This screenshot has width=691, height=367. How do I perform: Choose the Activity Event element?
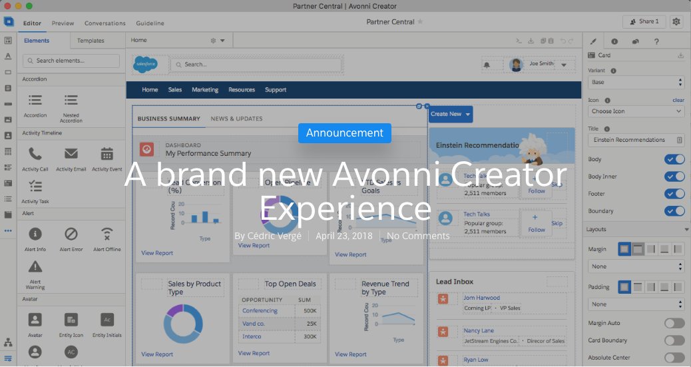pyautogui.click(x=107, y=159)
